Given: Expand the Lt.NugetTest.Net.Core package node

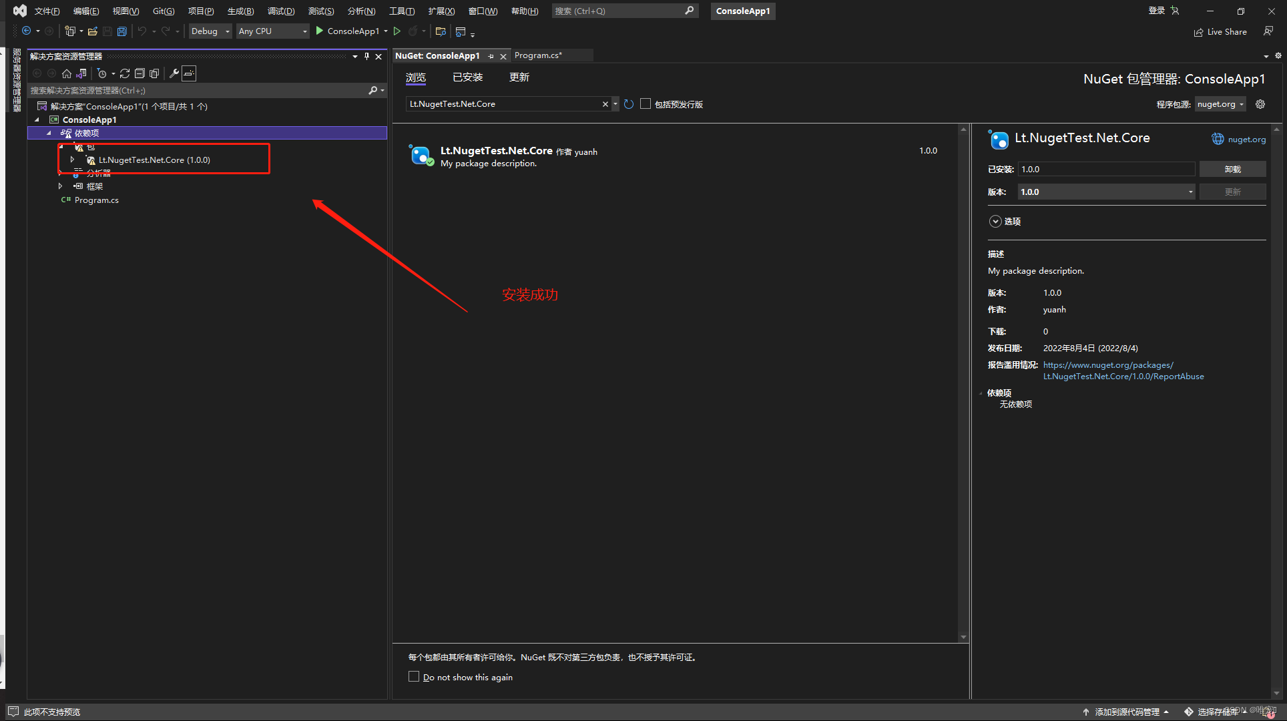Looking at the screenshot, I should [72, 160].
